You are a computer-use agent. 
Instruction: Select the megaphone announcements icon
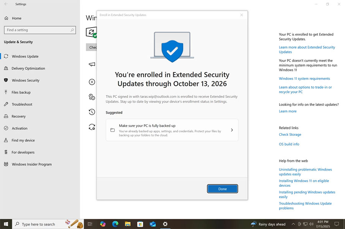(91, 65)
